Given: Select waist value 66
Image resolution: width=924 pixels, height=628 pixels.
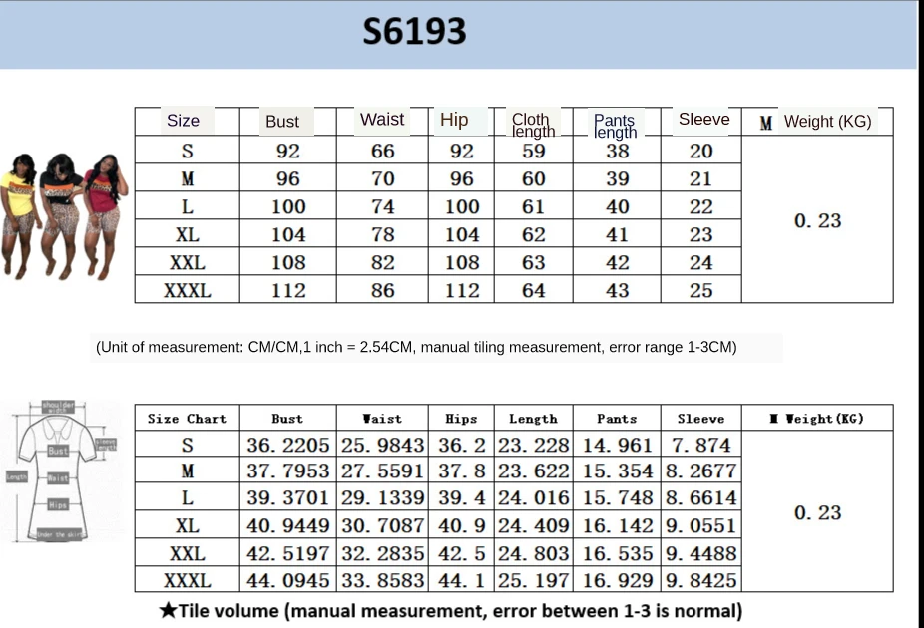Looking at the screenshot, I should tap(382, 151).
